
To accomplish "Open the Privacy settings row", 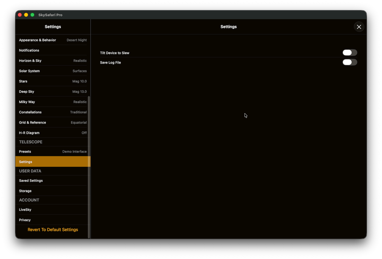I will coord(53,220).
